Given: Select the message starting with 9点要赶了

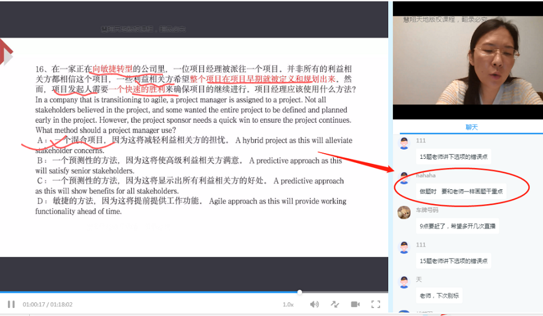Looking at the screenshot, I should [x=456, y=226].
